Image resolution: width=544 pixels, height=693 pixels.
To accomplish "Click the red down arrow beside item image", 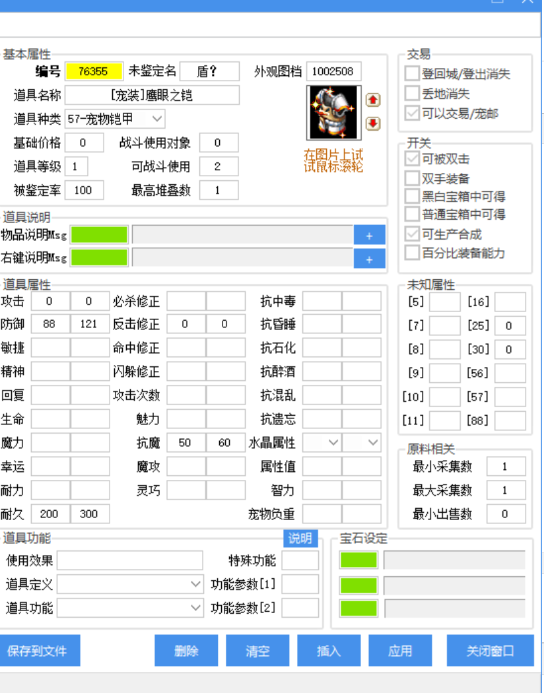I will coord(372,122).
